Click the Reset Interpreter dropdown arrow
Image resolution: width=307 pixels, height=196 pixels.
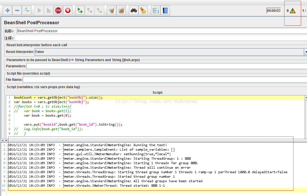tap(306, 52)
